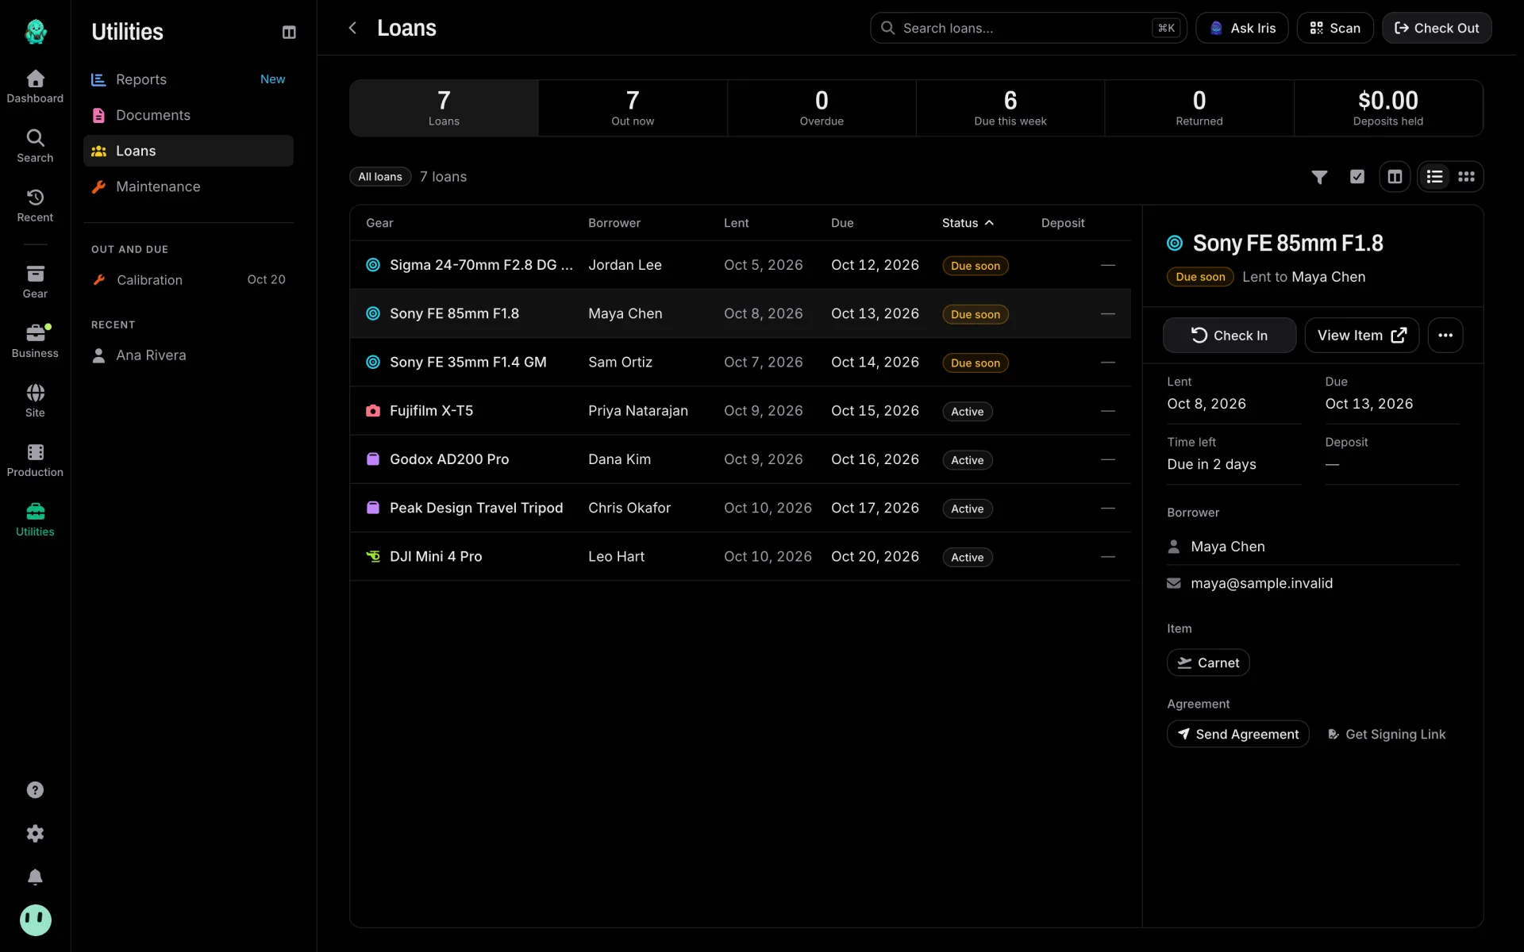Open the Dashboard from the left rail
This screenshot has width=1524, height=952.
pyautogui.click(x=35, y=86)
